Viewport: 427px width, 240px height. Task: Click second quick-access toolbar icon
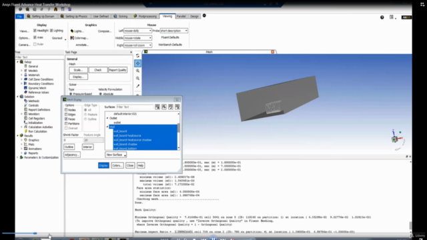(x=27, y=9)
